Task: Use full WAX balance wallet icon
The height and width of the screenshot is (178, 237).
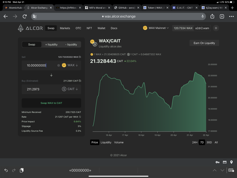Action: 80,57
